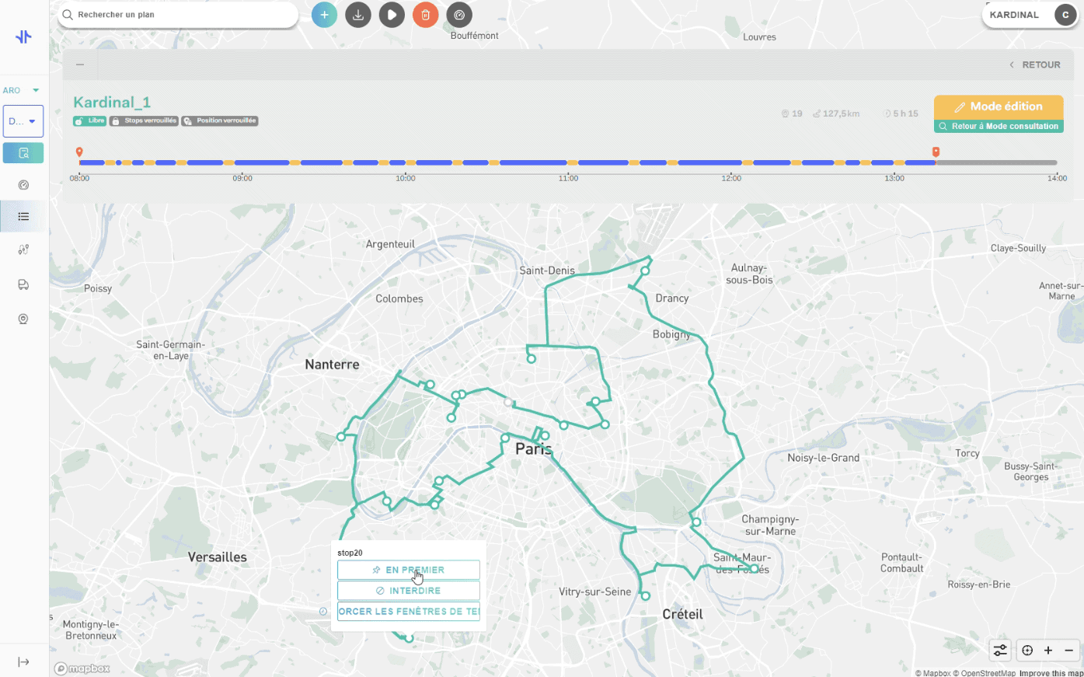Click the orange trash delete icon

426,15
